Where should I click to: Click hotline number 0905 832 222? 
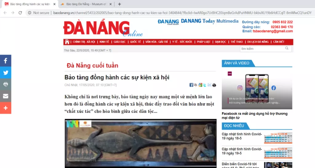click(x=282, y=22)
